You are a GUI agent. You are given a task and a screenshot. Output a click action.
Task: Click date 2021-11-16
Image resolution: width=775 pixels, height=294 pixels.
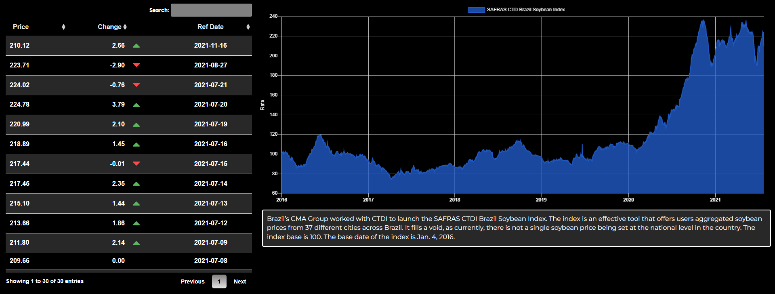coord(210,46)
